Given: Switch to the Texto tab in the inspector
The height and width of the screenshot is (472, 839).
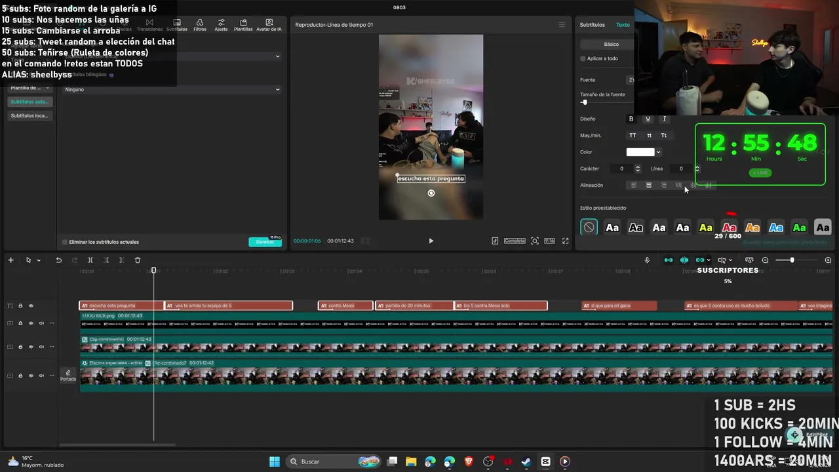Looking at the screenshot, I should [x=623, y=25].
